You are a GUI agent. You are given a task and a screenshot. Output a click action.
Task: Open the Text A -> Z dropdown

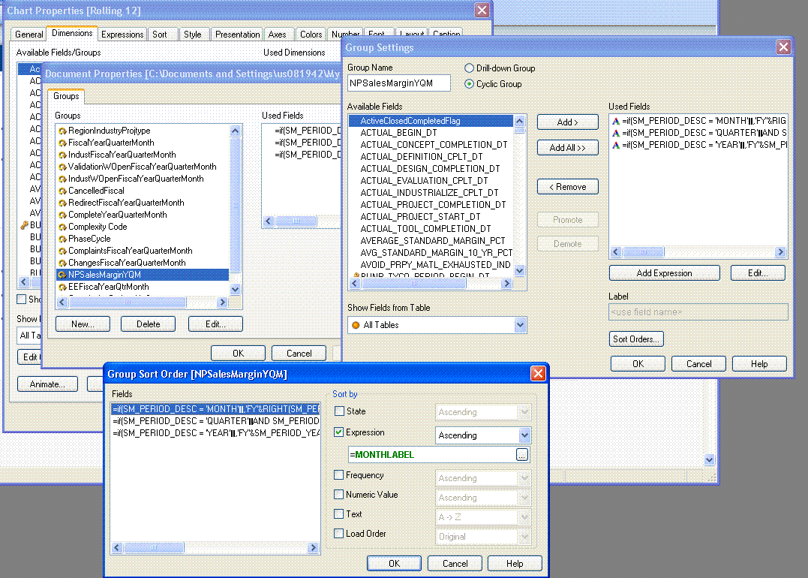(524, 517)
